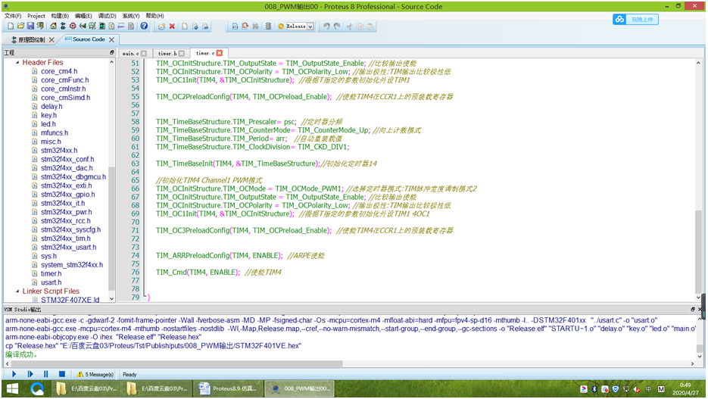Image resolution: width=708 pixels, height=399 pixels.
Task: Open the Project menu
Action: coord(36,16)
